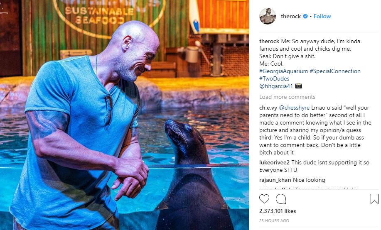Click the seal photo image

124,115
